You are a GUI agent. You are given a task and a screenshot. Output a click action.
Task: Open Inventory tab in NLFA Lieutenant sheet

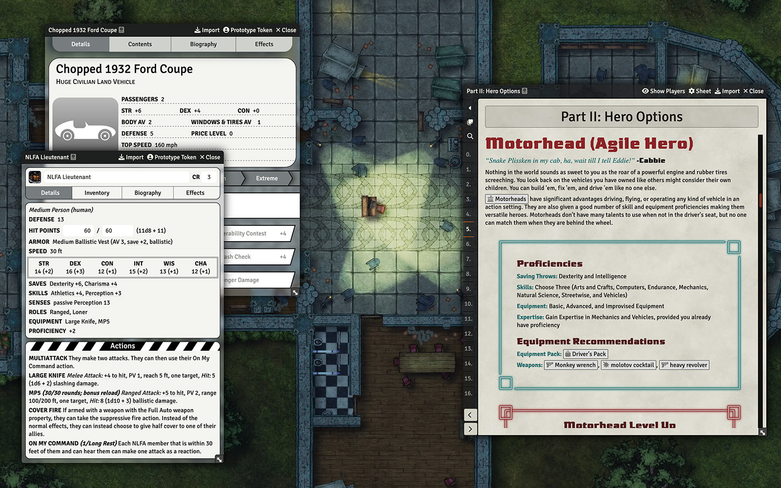tap(97, 193)
